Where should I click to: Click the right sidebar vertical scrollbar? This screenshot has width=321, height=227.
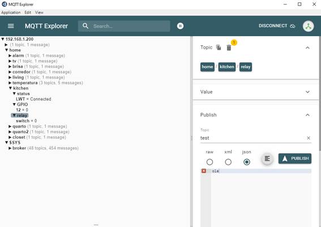click(x=320, y=94)
